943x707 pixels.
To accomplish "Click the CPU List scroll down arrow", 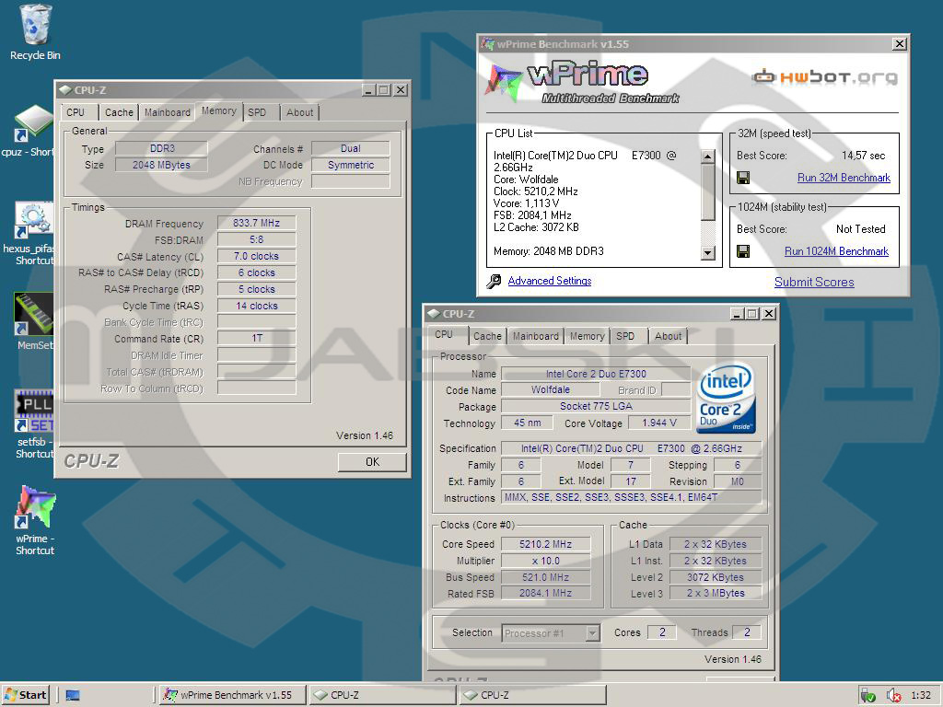I will coord(708,253).
